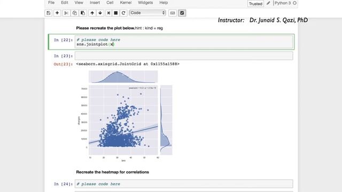Click the Trusted notebook button
The image size is (342, 192).
click(255, 4)
